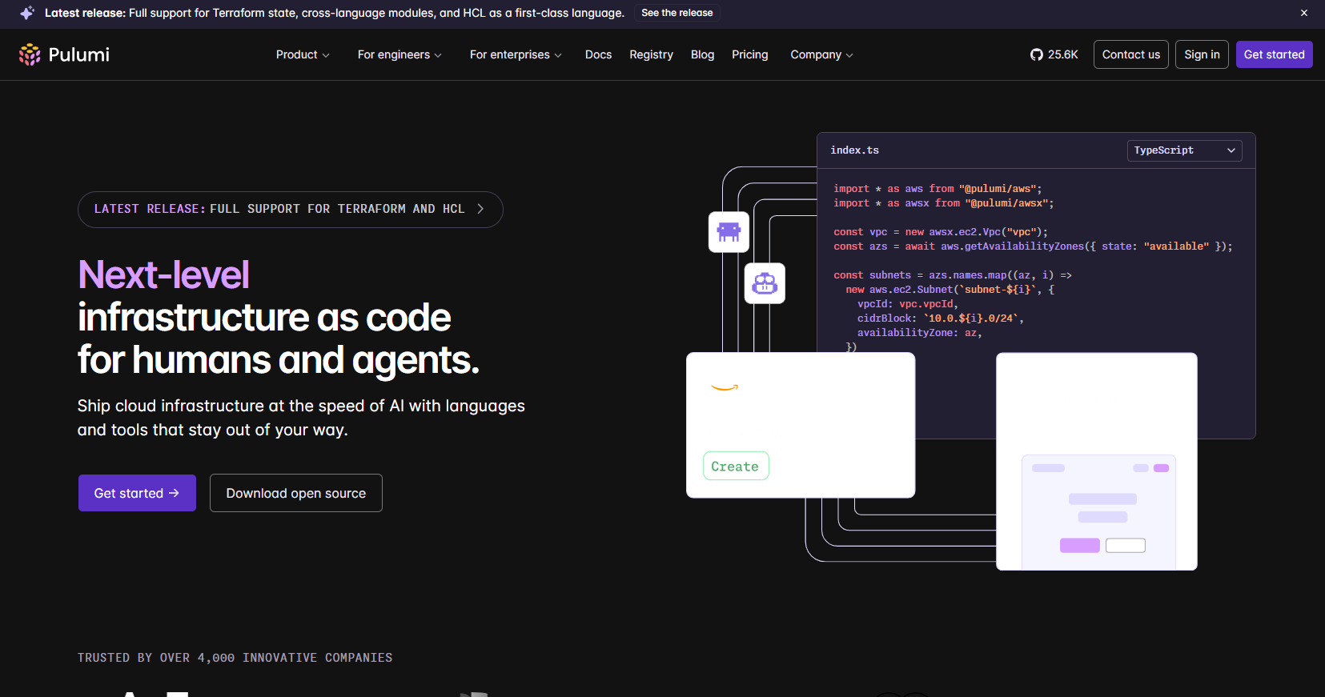View the Pricing page
Screen dimensions: 1325x697
[x=749, y=54]
